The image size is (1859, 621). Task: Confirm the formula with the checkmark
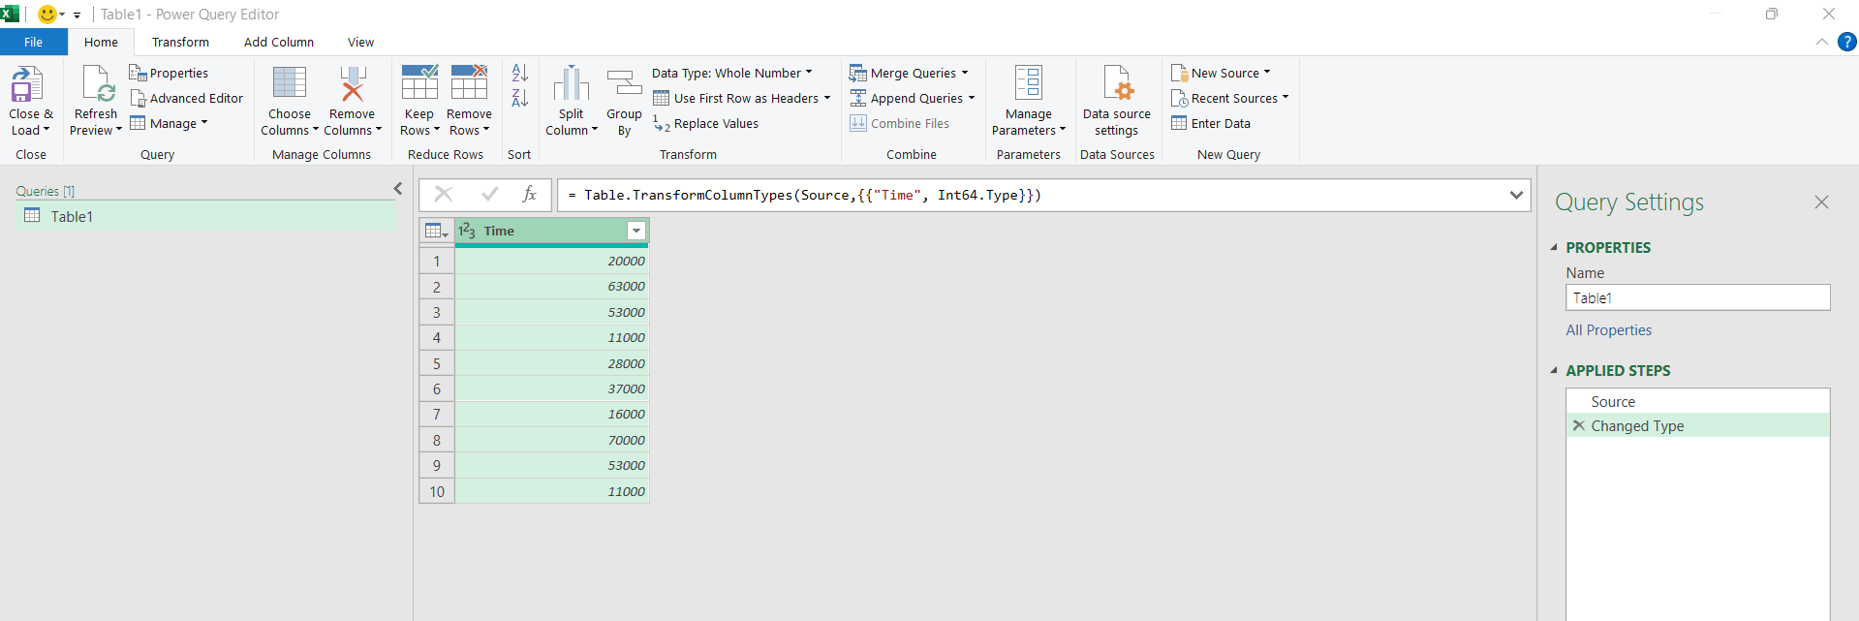[x=489, y=195]
